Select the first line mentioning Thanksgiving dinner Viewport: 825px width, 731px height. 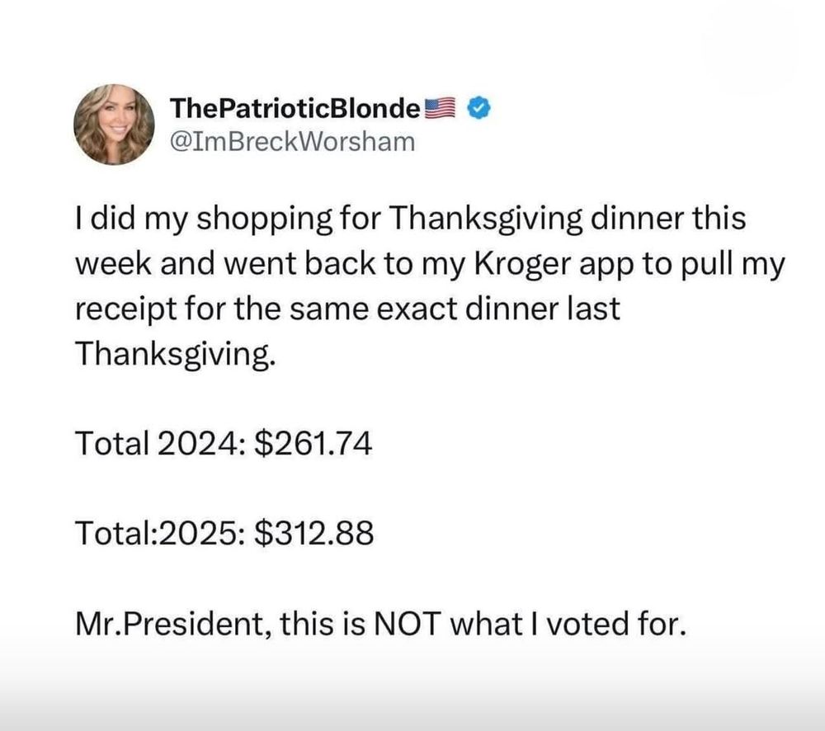pyautogui.click(x=410, y=219)
